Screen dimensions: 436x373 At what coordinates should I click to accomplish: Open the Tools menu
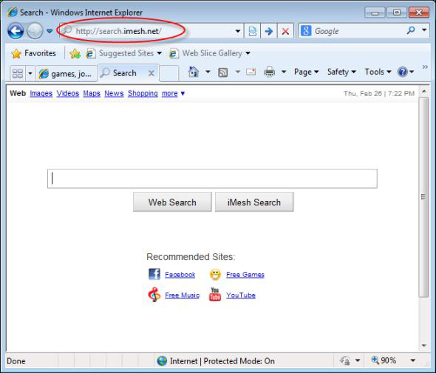[378, 72]
